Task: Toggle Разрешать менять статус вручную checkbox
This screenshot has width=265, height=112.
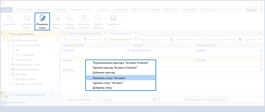Action: (225, 100)
